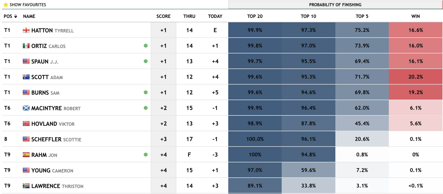Expand the Young Cameron player row

(x=52, y=170)
